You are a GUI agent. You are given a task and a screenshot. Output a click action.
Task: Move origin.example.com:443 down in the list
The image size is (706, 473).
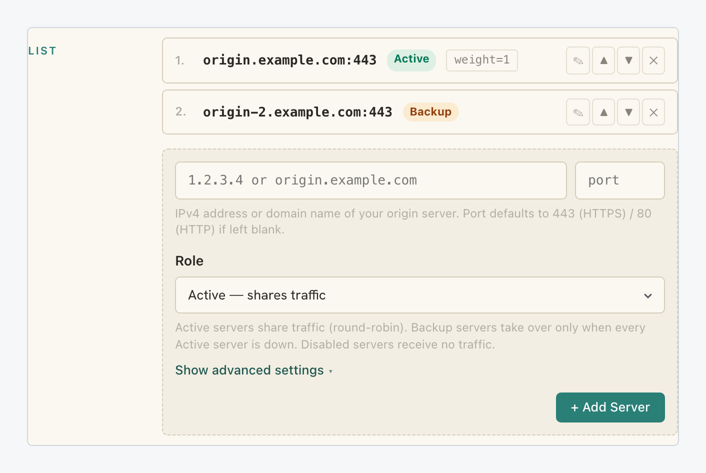628,60
